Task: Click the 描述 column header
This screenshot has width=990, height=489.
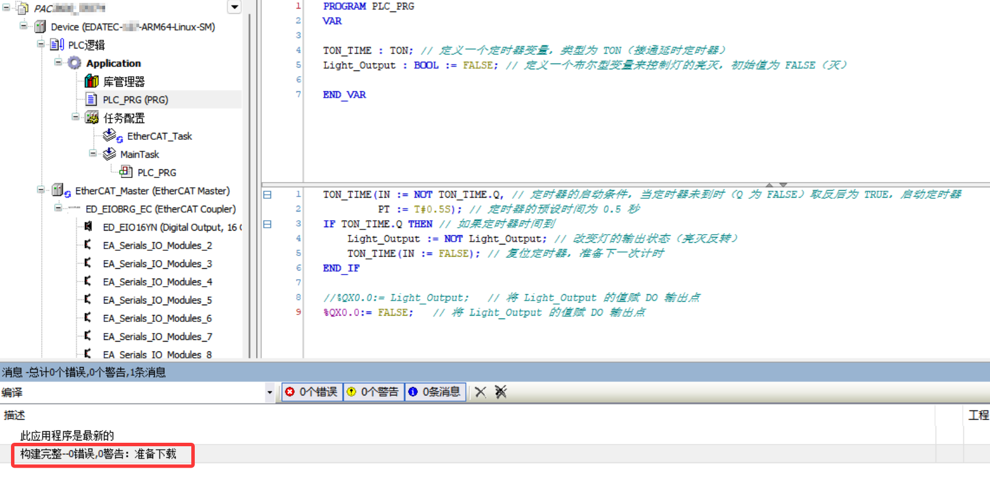Action: click(x=14, y=415)
